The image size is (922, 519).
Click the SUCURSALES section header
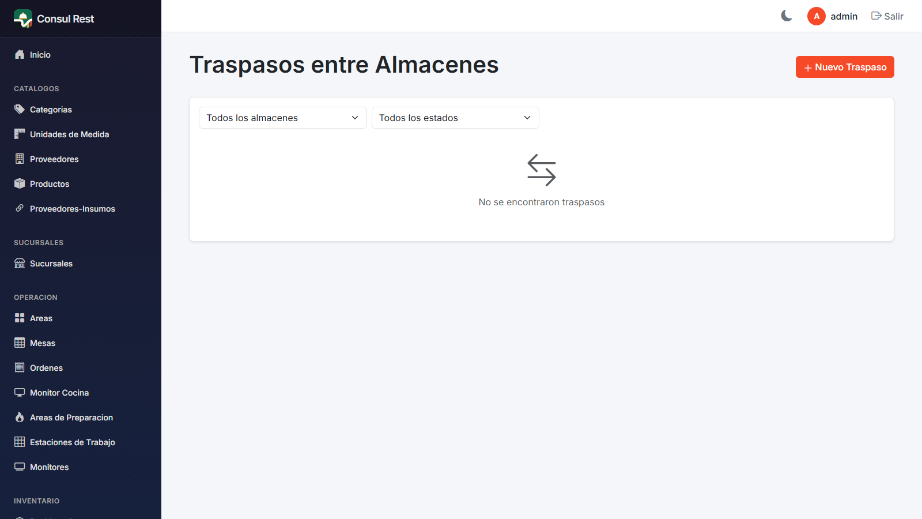(39, 243)
